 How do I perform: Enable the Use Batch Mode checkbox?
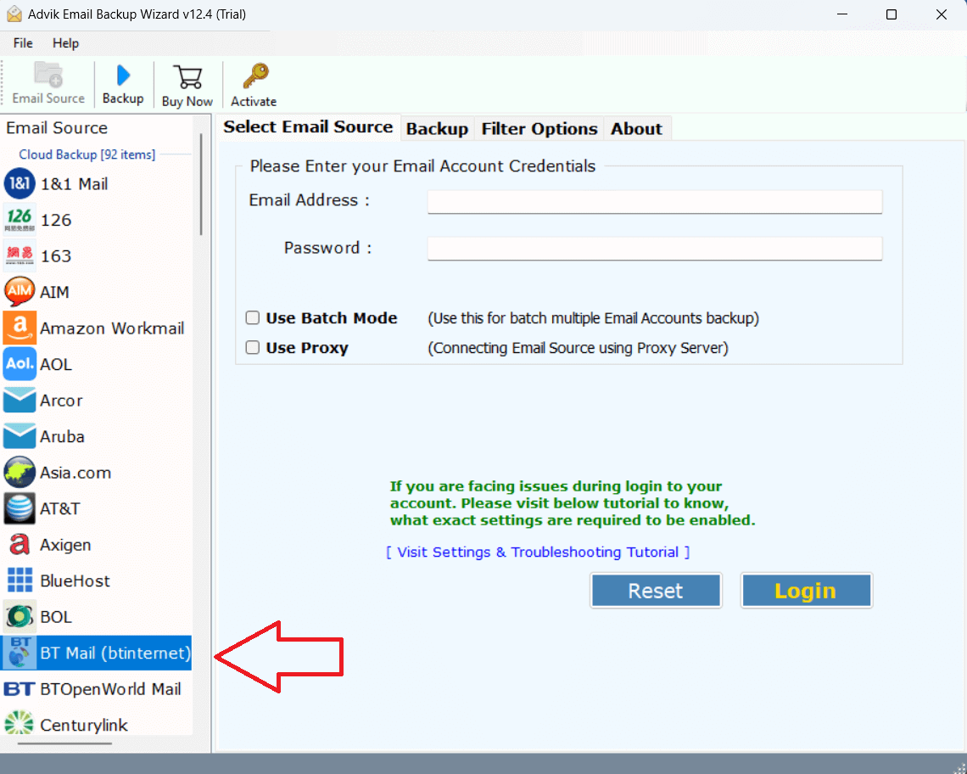(252, 318)
